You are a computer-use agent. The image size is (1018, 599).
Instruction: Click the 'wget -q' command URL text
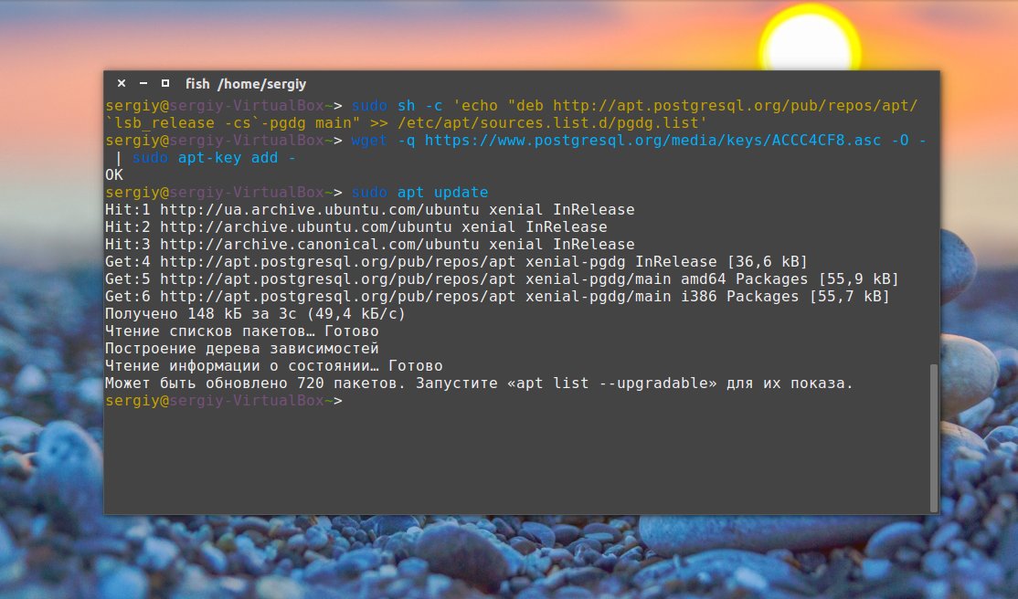click(x=653, y=141)
